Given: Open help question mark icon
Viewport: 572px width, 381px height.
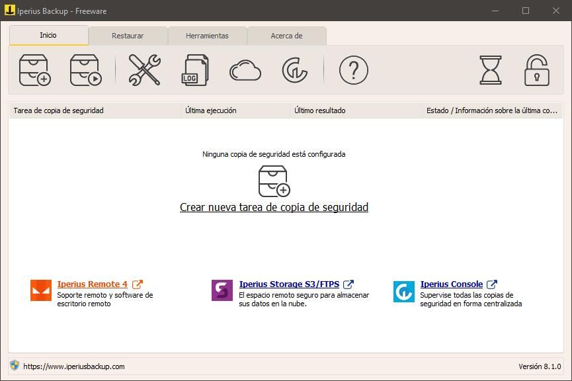Looking at the screenshot, I should click(354, 70).
